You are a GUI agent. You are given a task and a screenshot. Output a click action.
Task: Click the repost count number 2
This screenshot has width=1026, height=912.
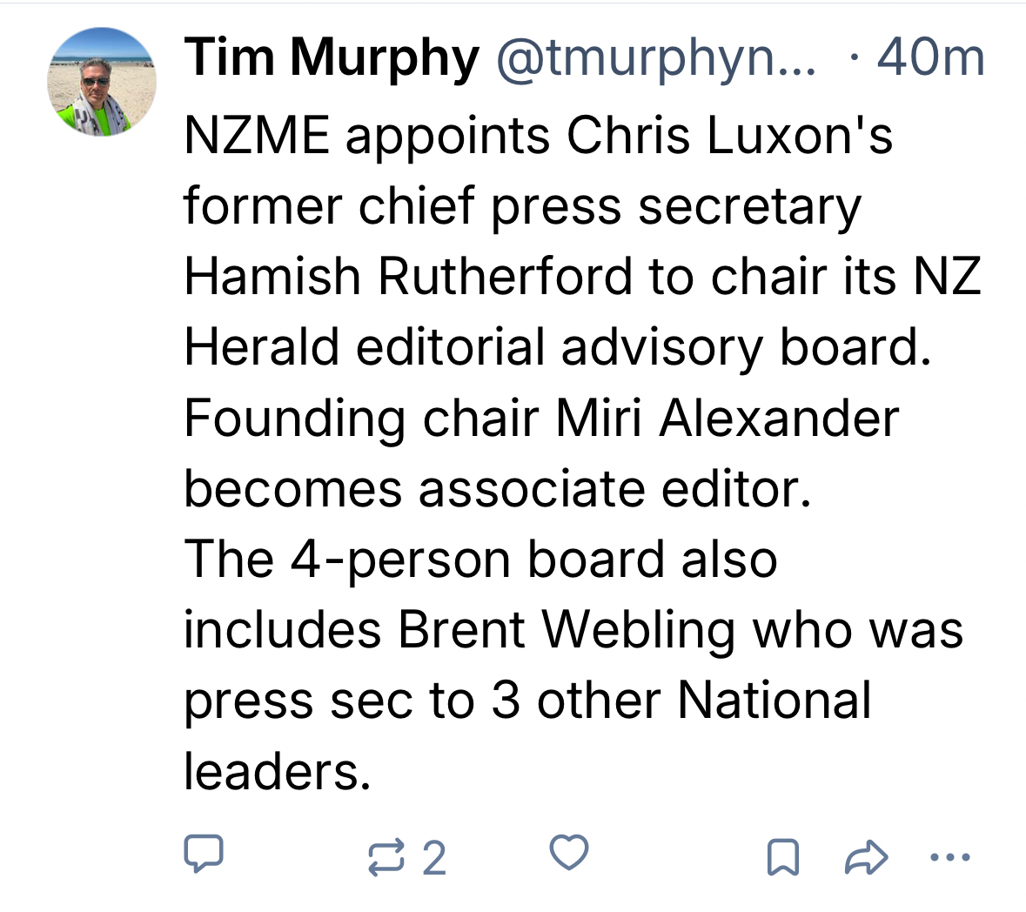[x=434, y=858]
